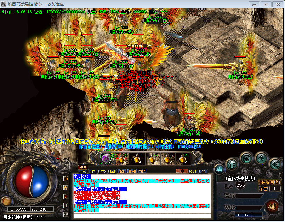Viewport: 285px width, 222px height.
Task: Click the linked-people relation button
Action: tap(132, 171)
